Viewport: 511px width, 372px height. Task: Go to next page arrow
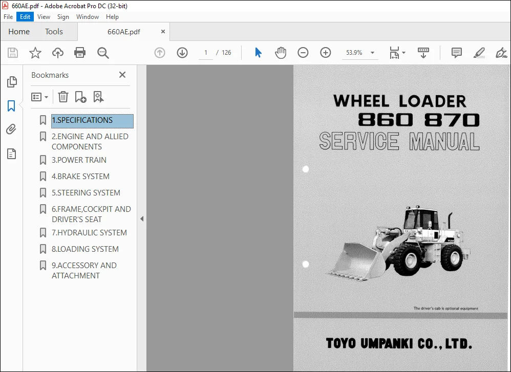[182, 53]
